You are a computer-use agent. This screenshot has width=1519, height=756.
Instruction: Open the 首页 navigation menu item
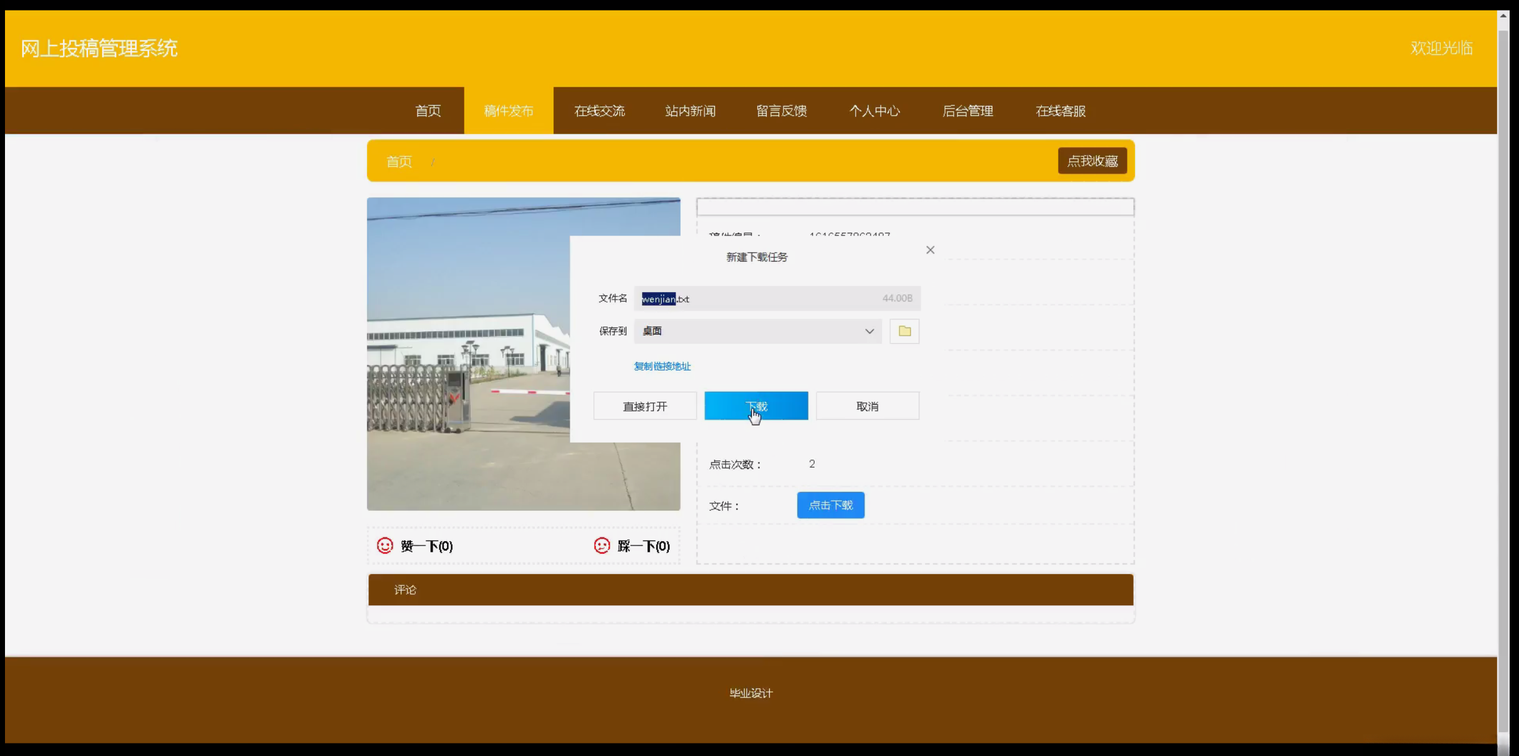(x=428, y=111)
